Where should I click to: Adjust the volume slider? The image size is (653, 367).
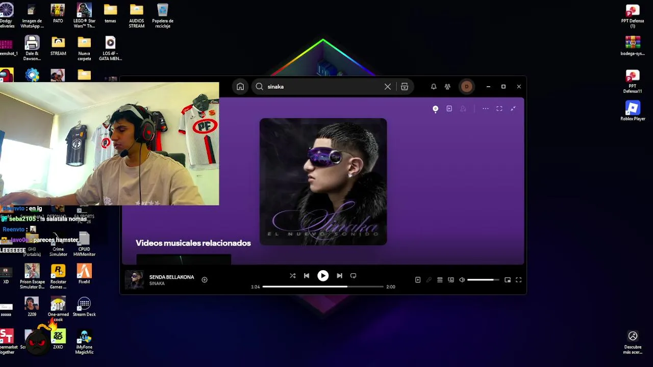483,280
